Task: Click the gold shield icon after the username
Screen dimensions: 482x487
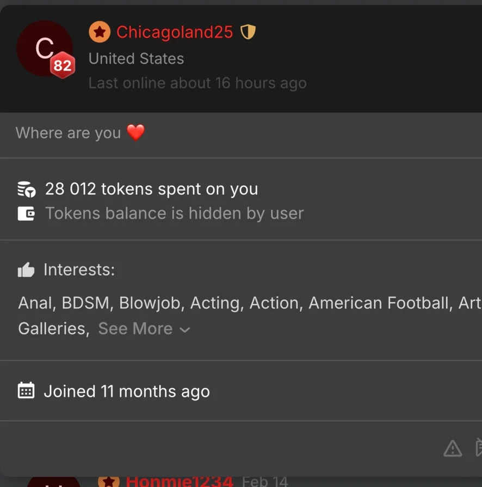Action: [248, 33]
